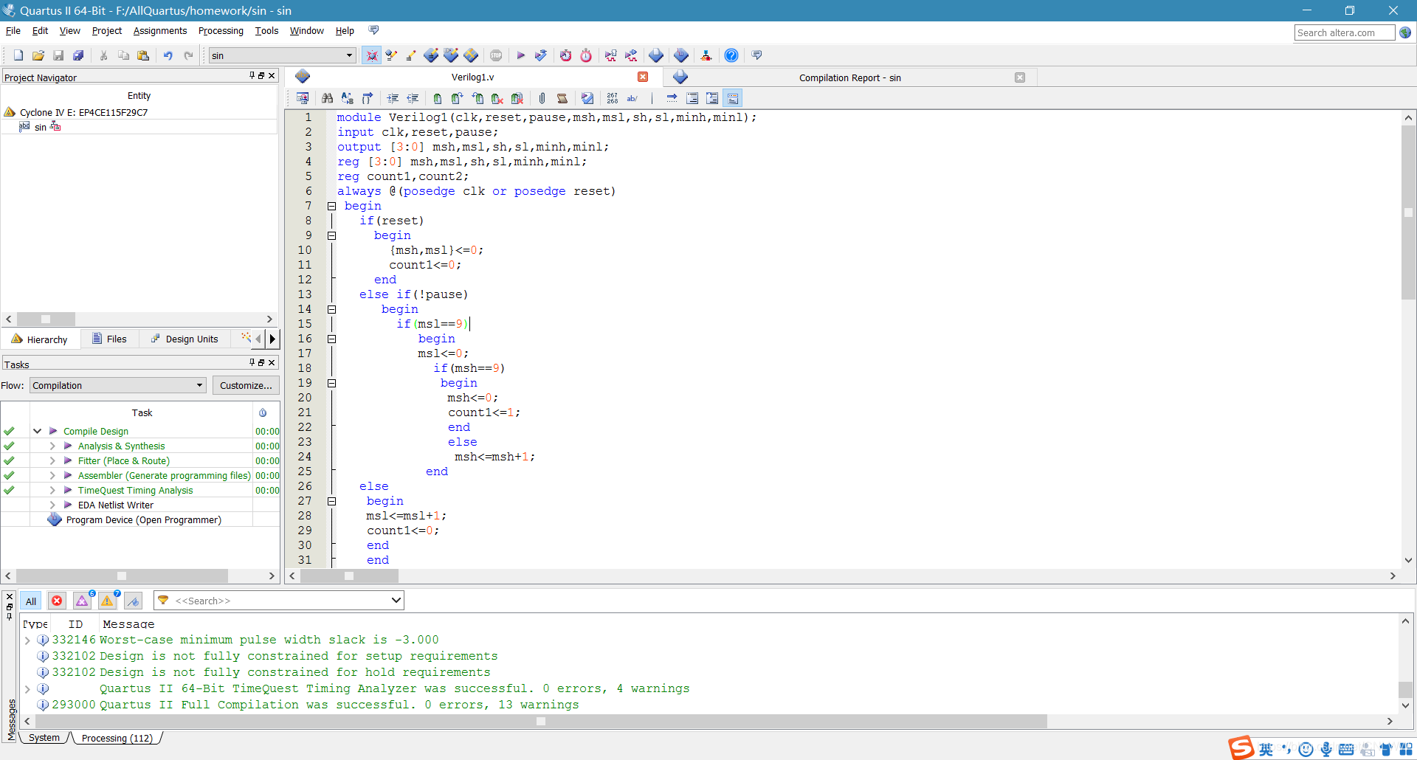Toggle the critical warning messages filter
The width and height of the screenshot is (1417, 760).
point(82,601)
